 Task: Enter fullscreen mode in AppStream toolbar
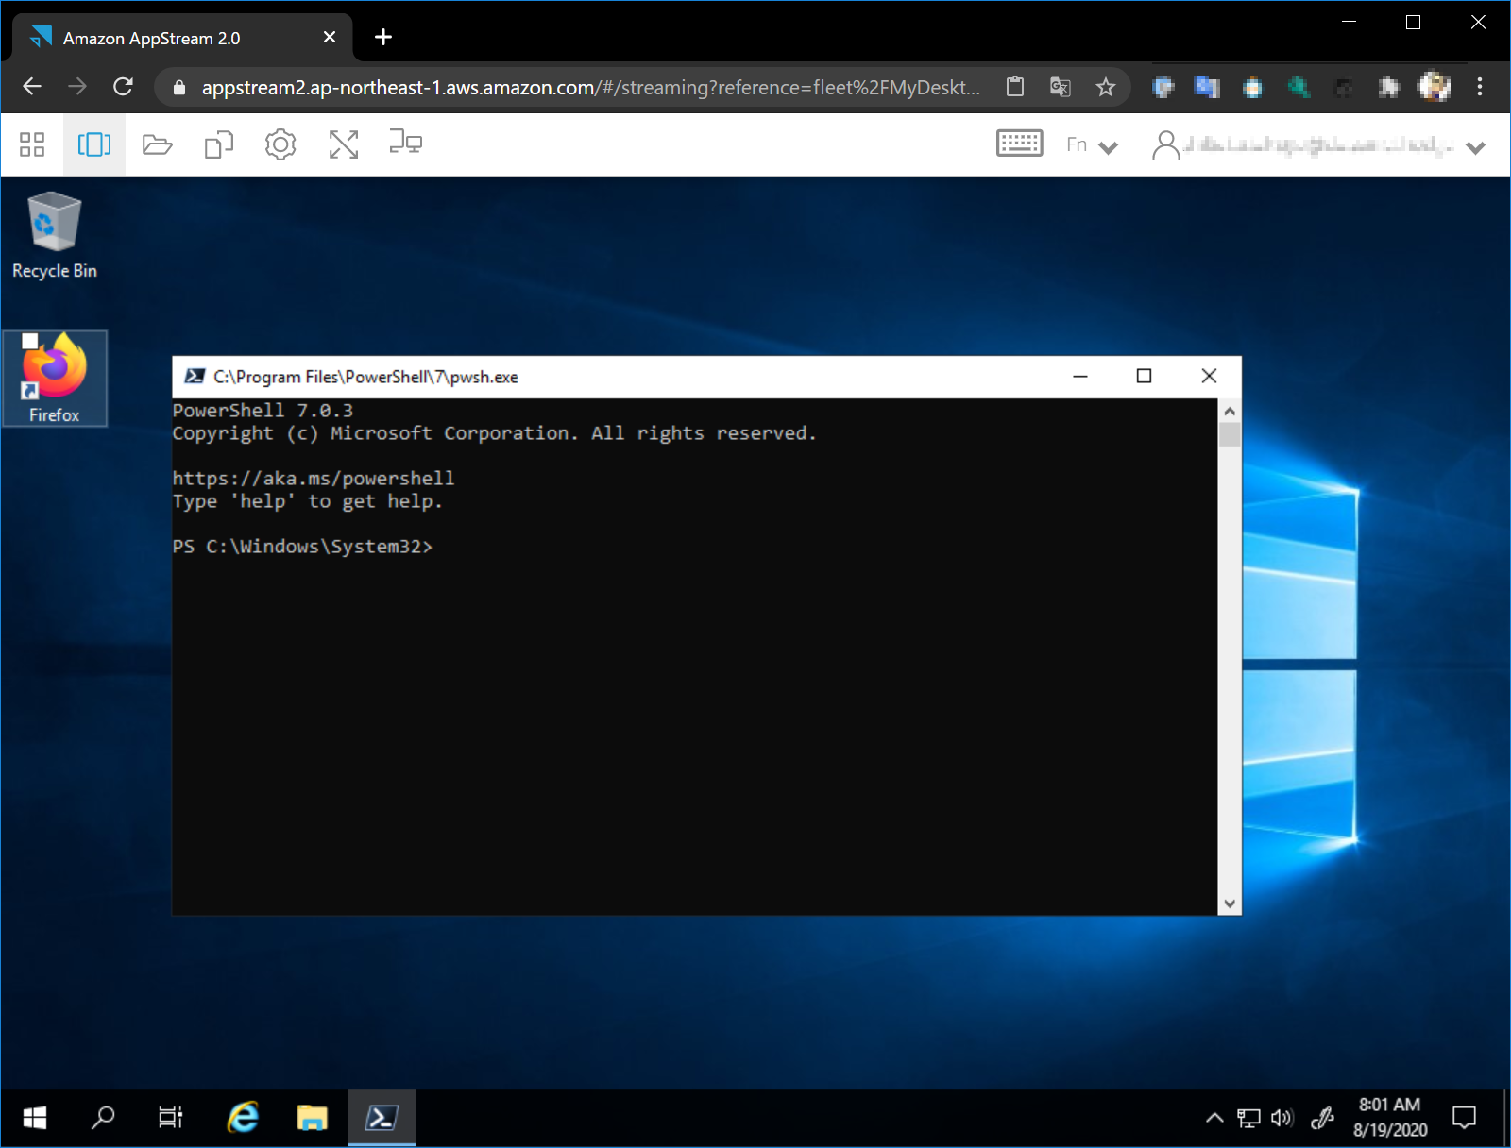coord(344,144)
